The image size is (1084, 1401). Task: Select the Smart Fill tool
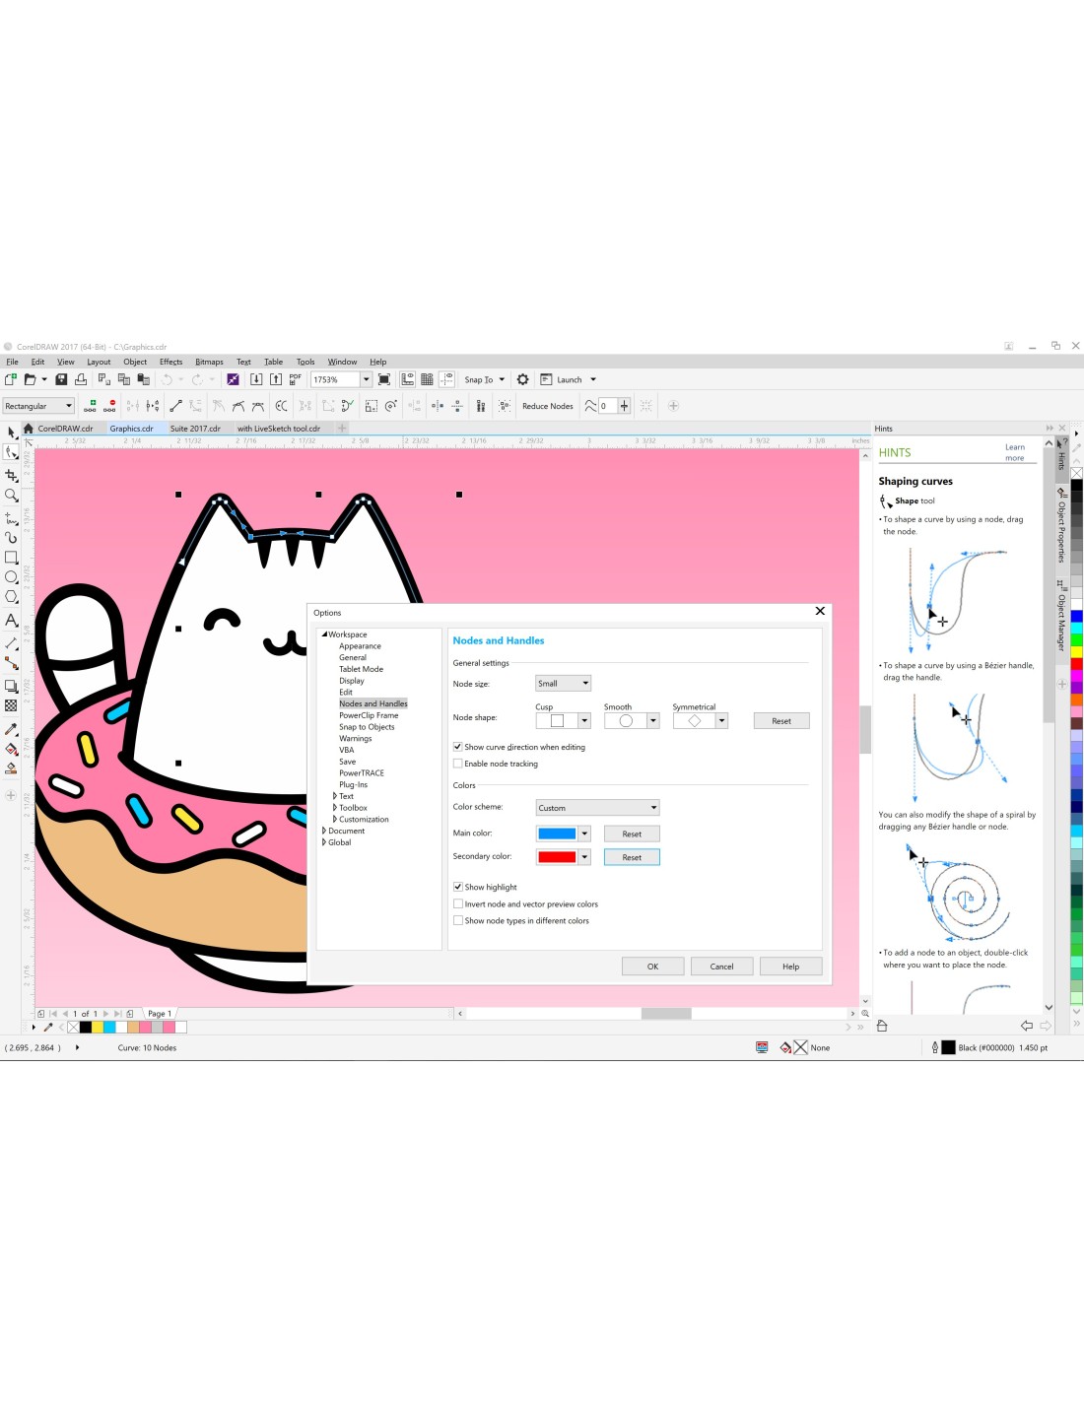(11, 768)
